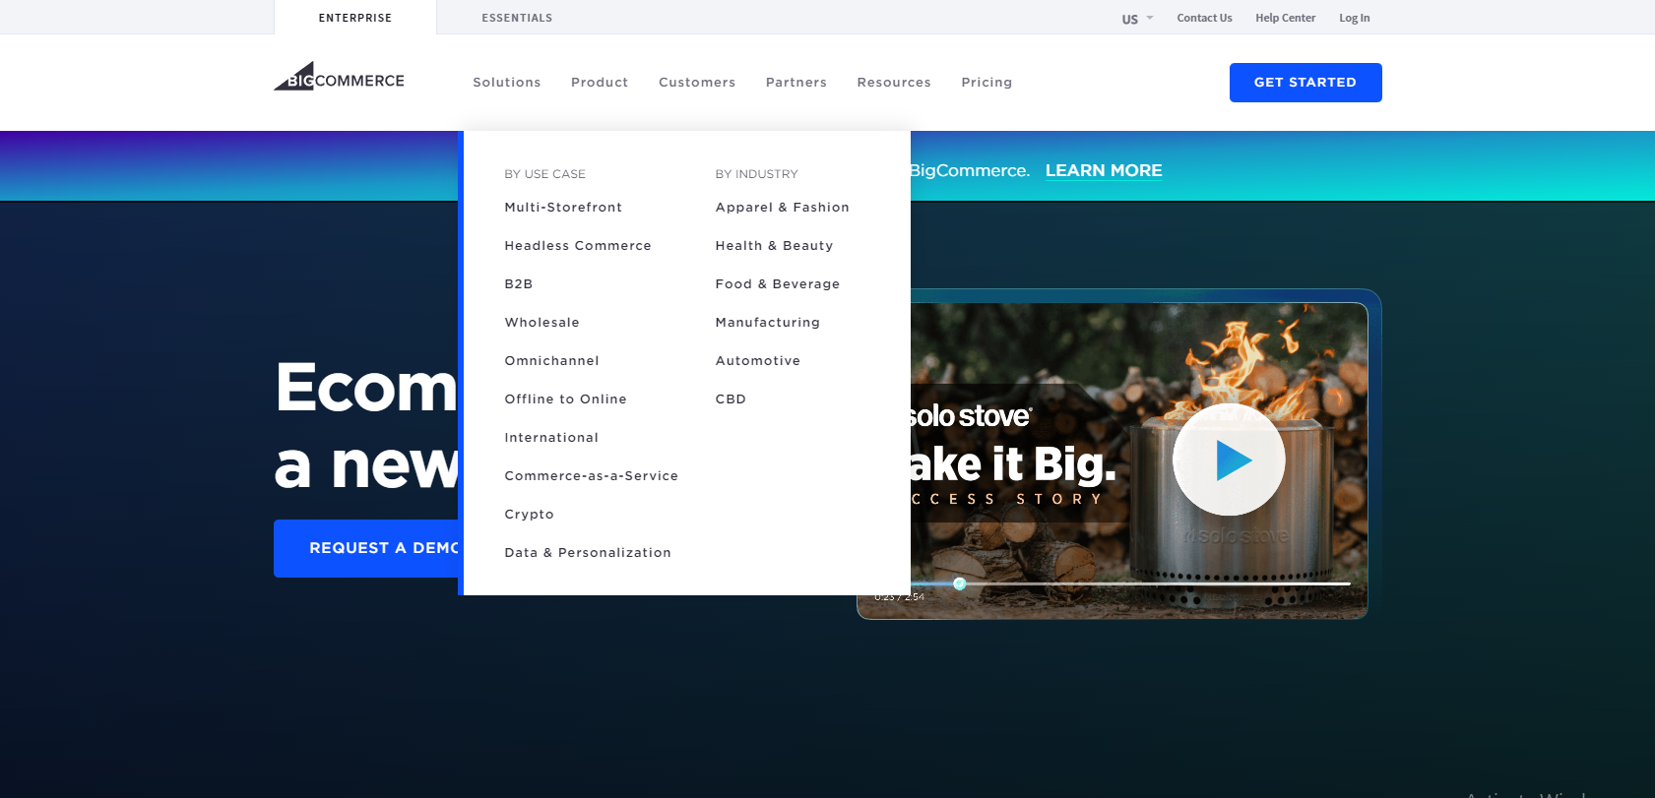Open the Solutions menu
This screenshot has width=1655, height=798.
coord(507,83)
